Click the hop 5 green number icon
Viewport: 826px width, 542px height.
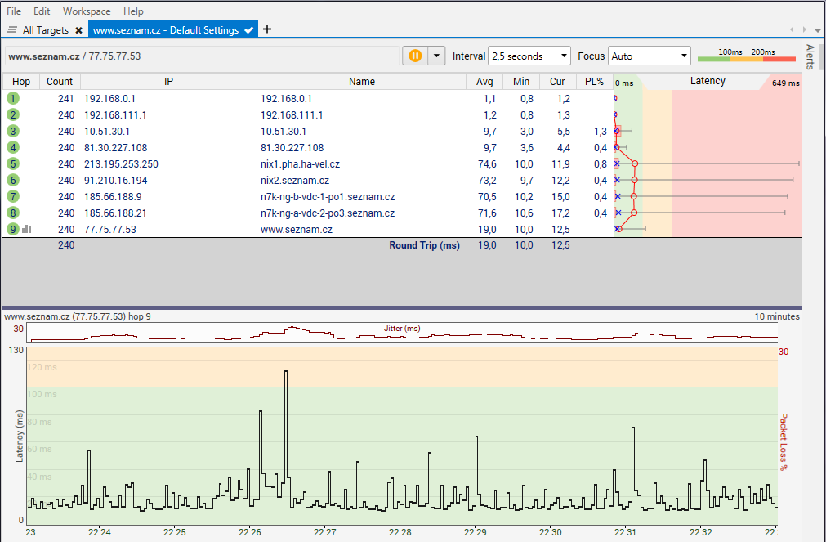pos(13,163)
